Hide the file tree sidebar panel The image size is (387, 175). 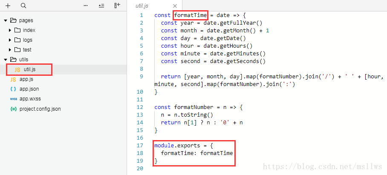(x=117, y=6)
